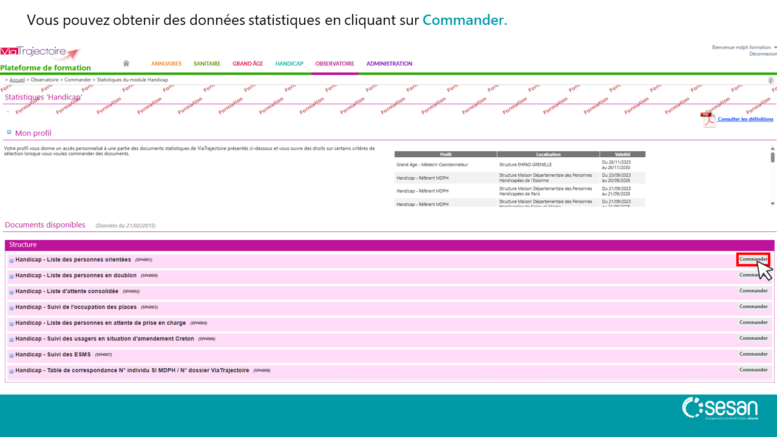Expand Liste d'attente consolidée row
Screen dimensions: 777x437
12,292
